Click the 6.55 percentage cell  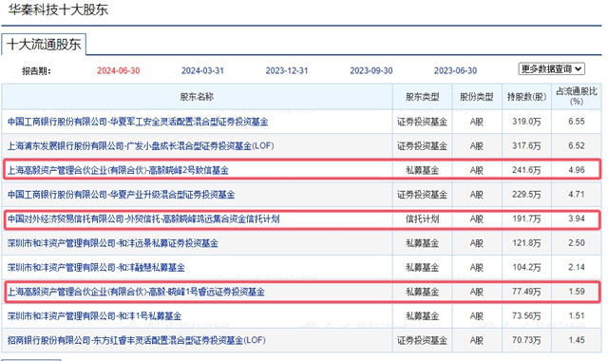click(577, 122)
